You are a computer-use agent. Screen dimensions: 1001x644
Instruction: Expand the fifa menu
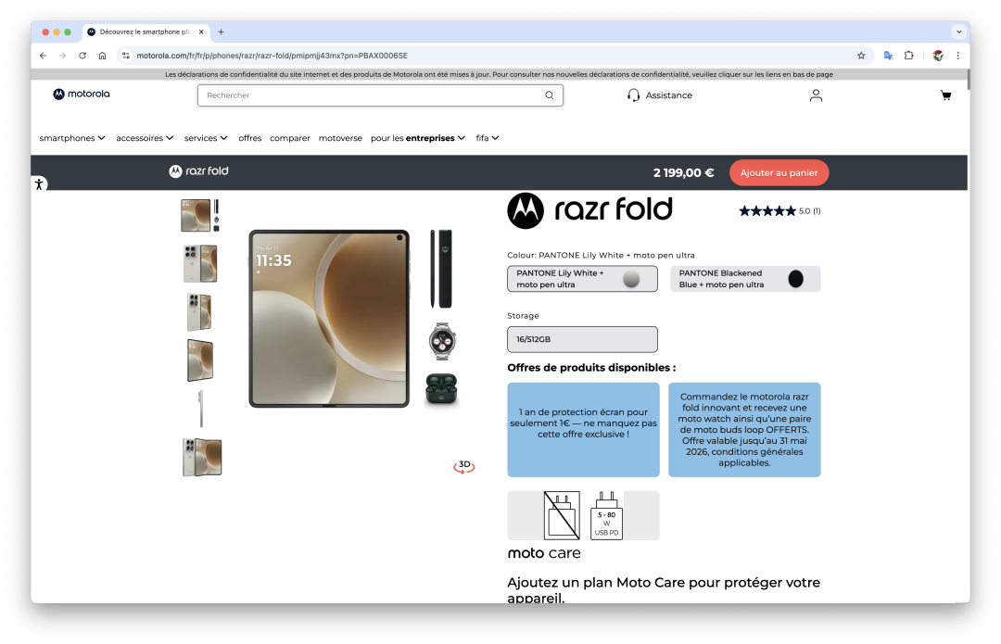click(x=488, y=138)
